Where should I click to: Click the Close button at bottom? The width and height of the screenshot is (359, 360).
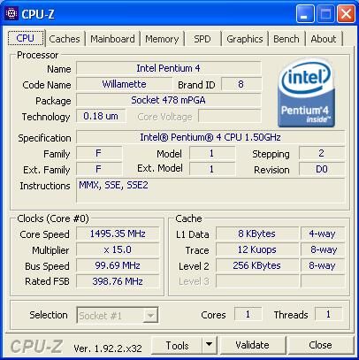[320, 345]
